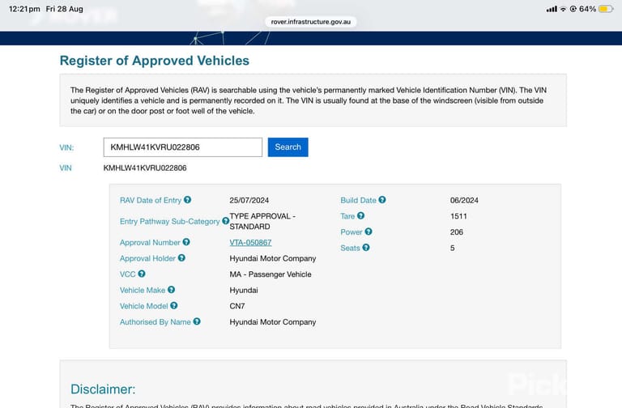Click the tare value 1511
This screenshot has height=408, width=622.
click(458, 216)
